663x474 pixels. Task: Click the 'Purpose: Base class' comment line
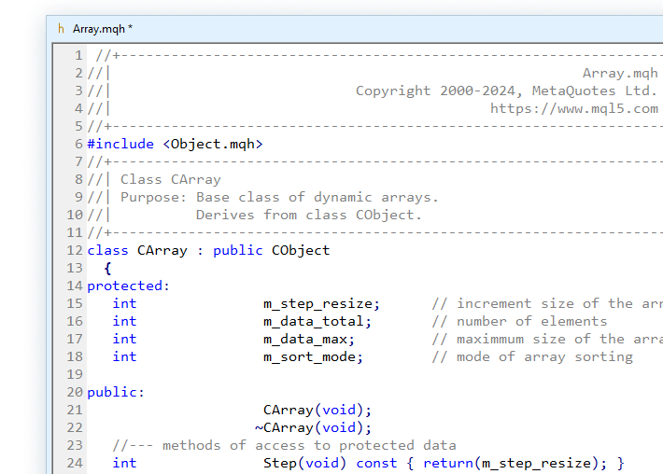[279, 197]
